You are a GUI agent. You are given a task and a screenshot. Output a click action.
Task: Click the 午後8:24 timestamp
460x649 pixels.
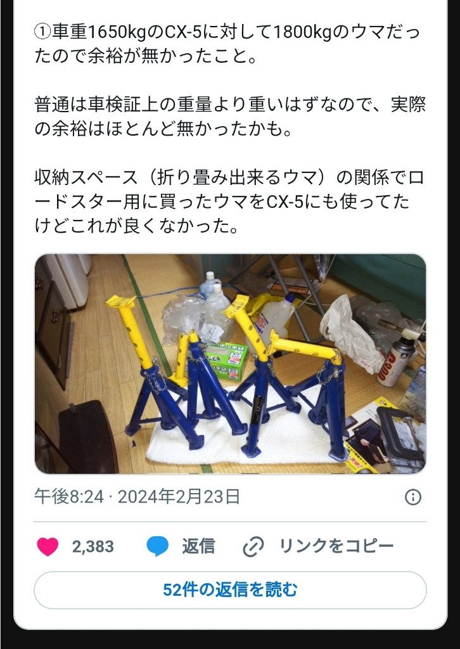68,496
